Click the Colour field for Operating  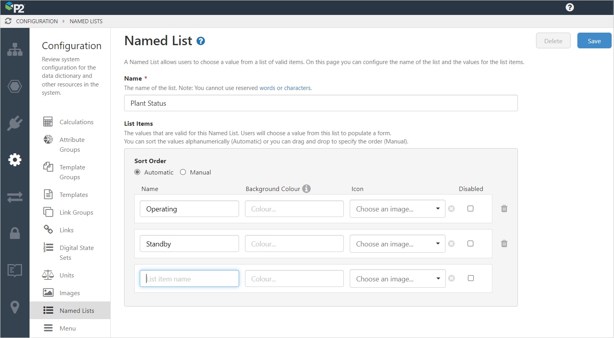[294, 209]
